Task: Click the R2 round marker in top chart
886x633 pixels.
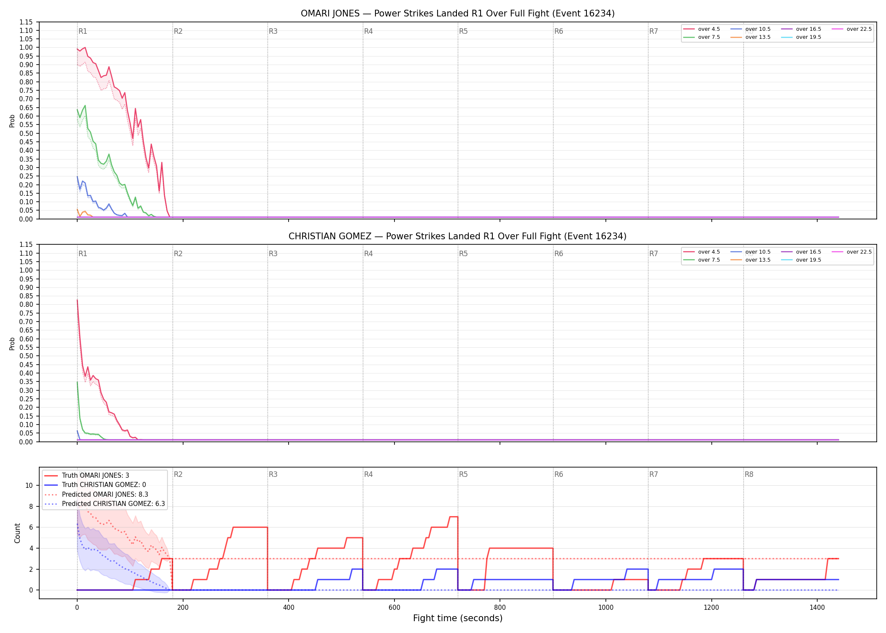Action: tap(178, 31)
